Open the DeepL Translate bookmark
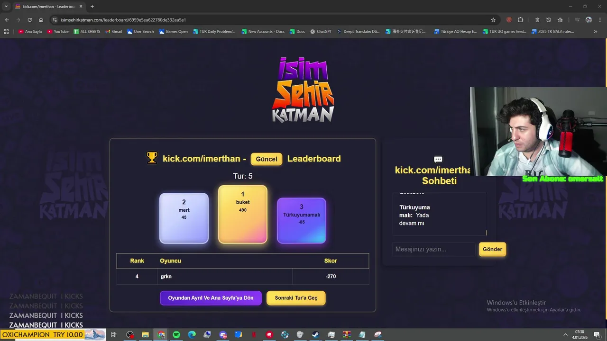Viewport: 607px width, 341px height. coord(359,32)
